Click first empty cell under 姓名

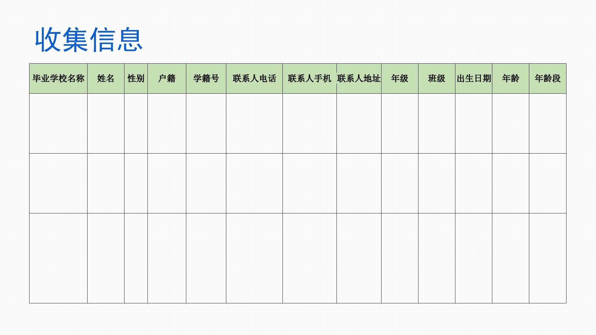tap(106, 123)
